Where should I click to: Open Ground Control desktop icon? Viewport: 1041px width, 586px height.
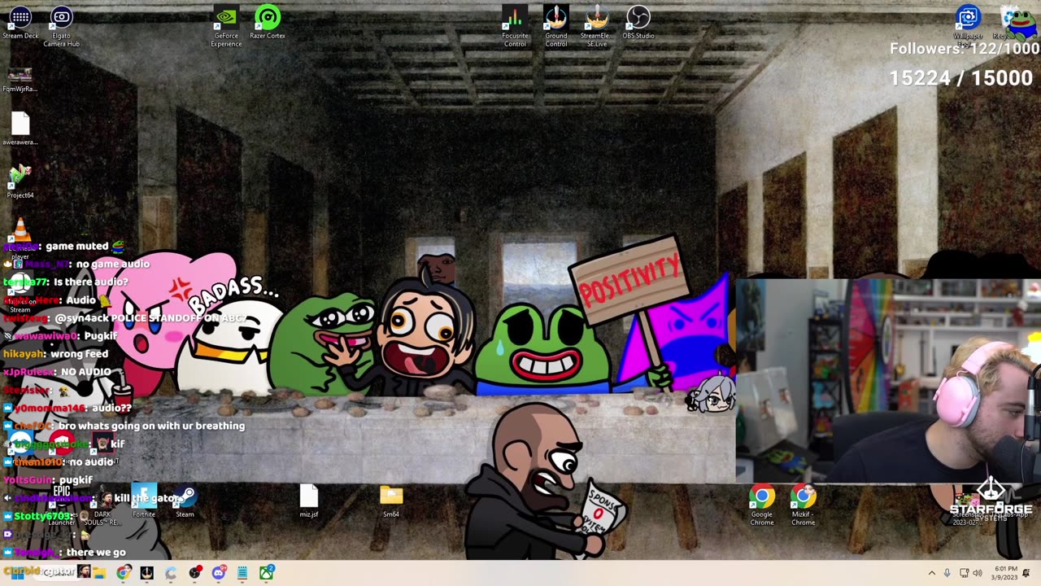tap(556, 27)
